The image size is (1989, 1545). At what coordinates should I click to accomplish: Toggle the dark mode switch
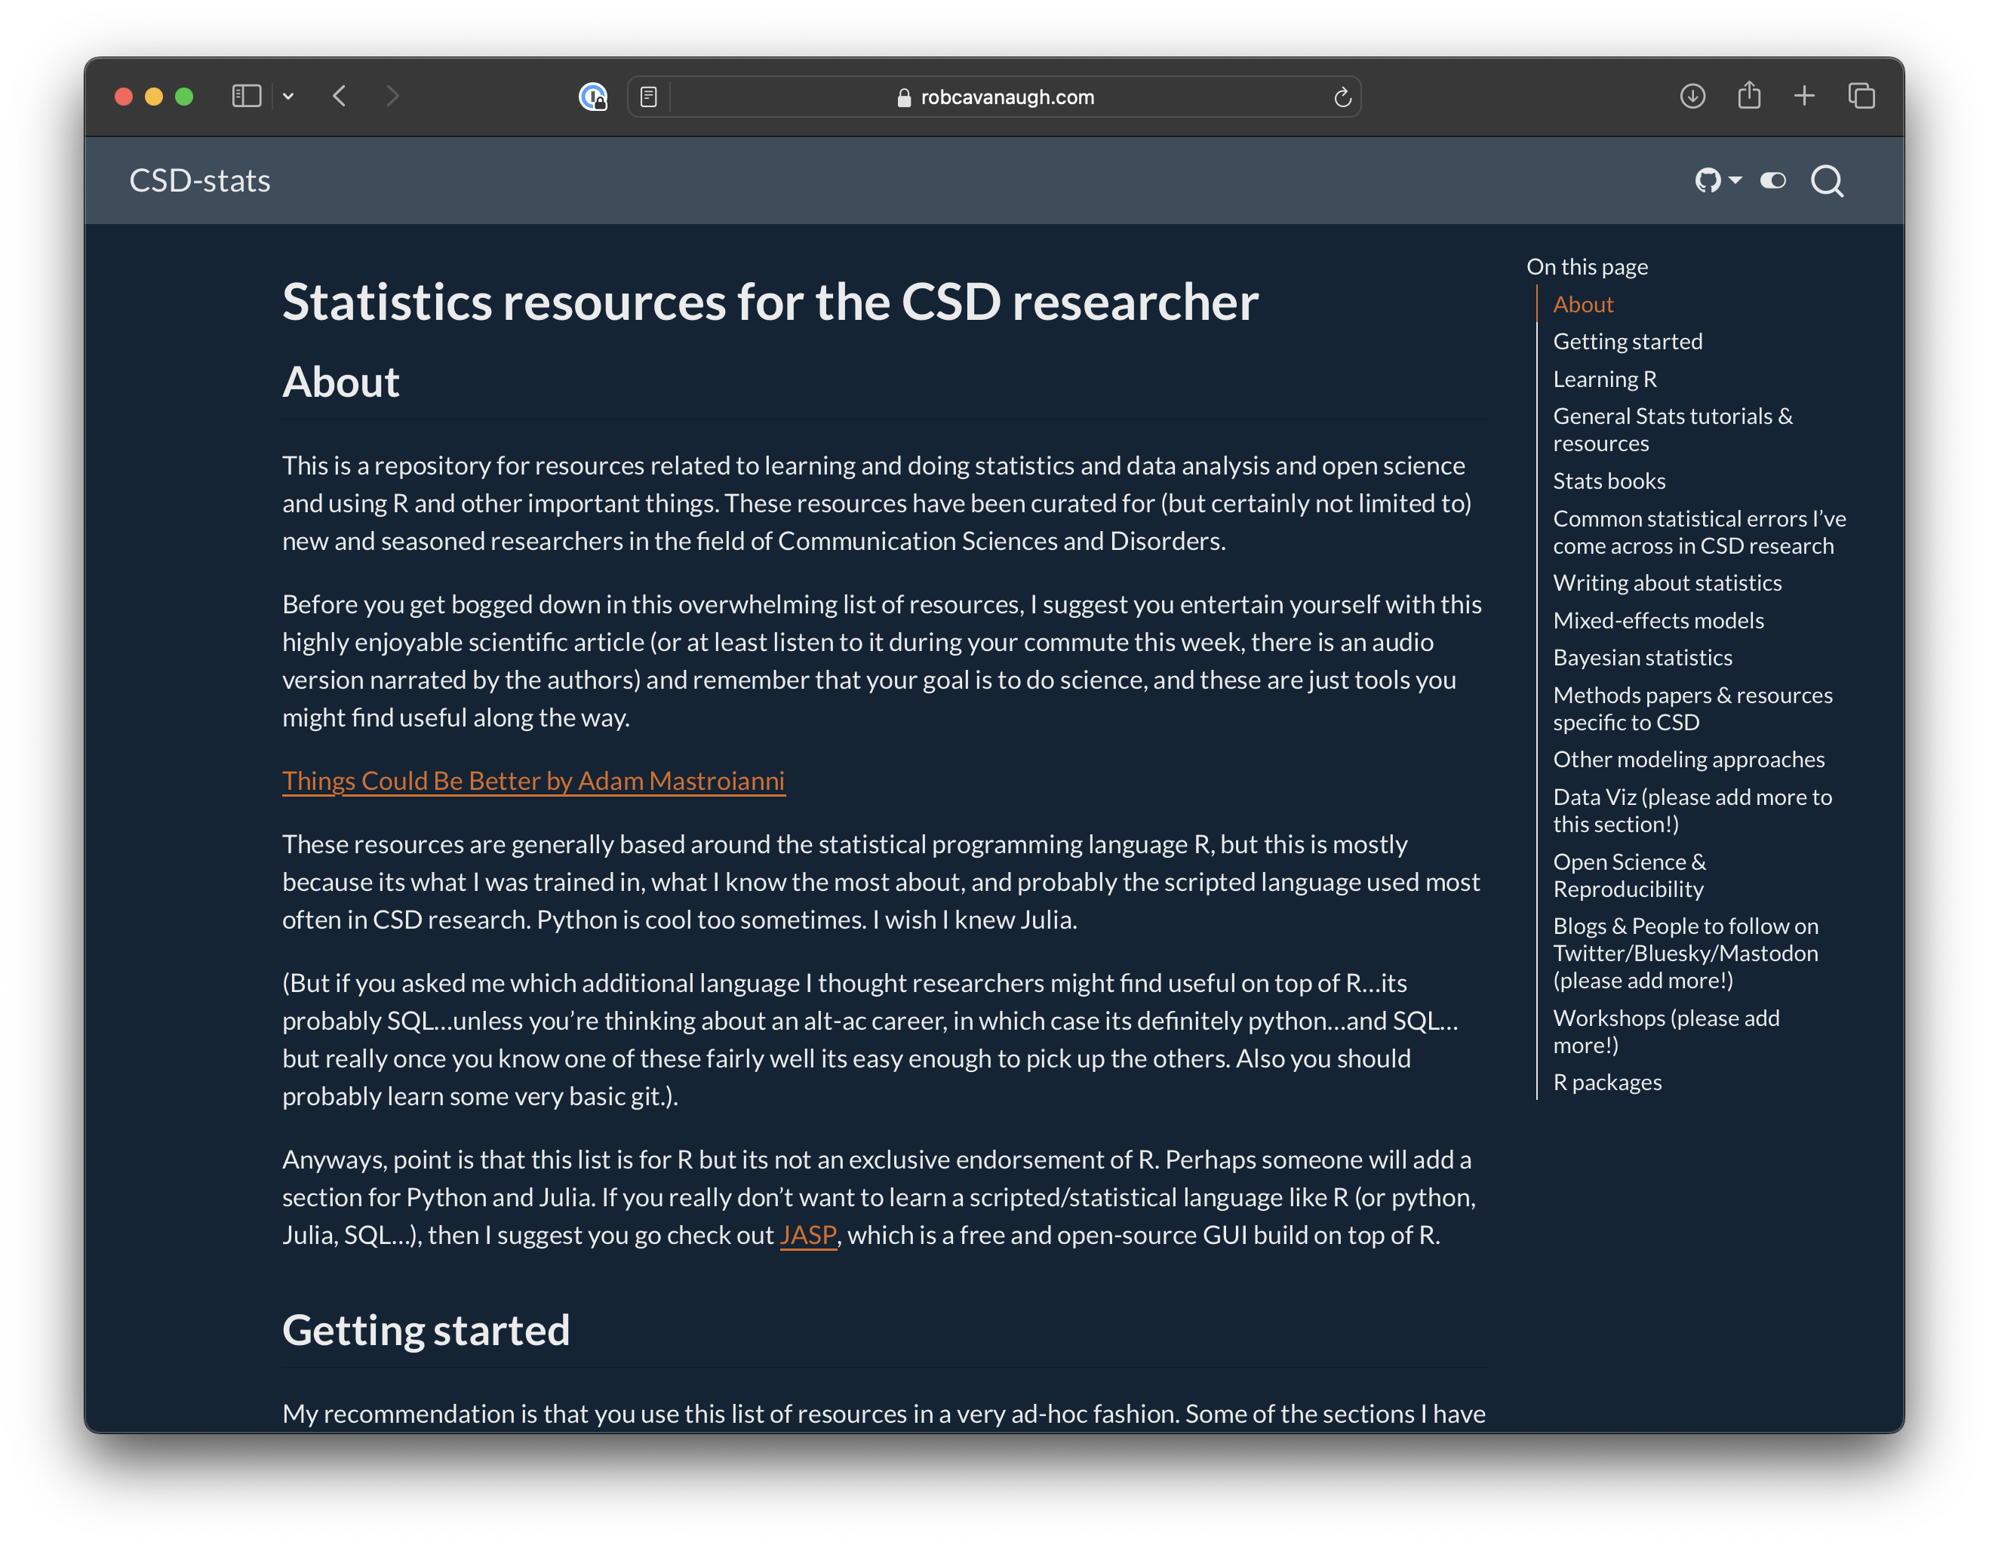(1772, 180)
